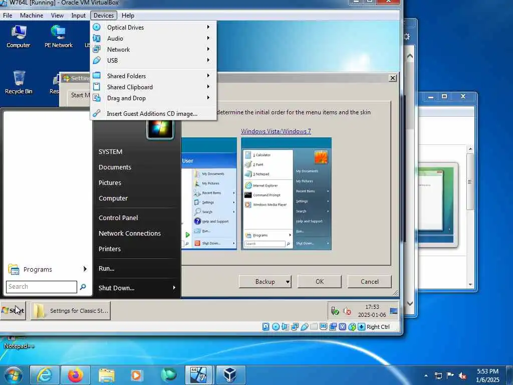Open Documents from the start menu

click(115, 167)
